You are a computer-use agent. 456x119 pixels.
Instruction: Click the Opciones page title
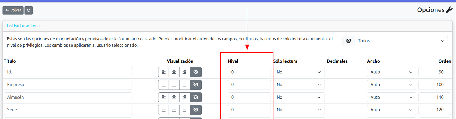431,10
